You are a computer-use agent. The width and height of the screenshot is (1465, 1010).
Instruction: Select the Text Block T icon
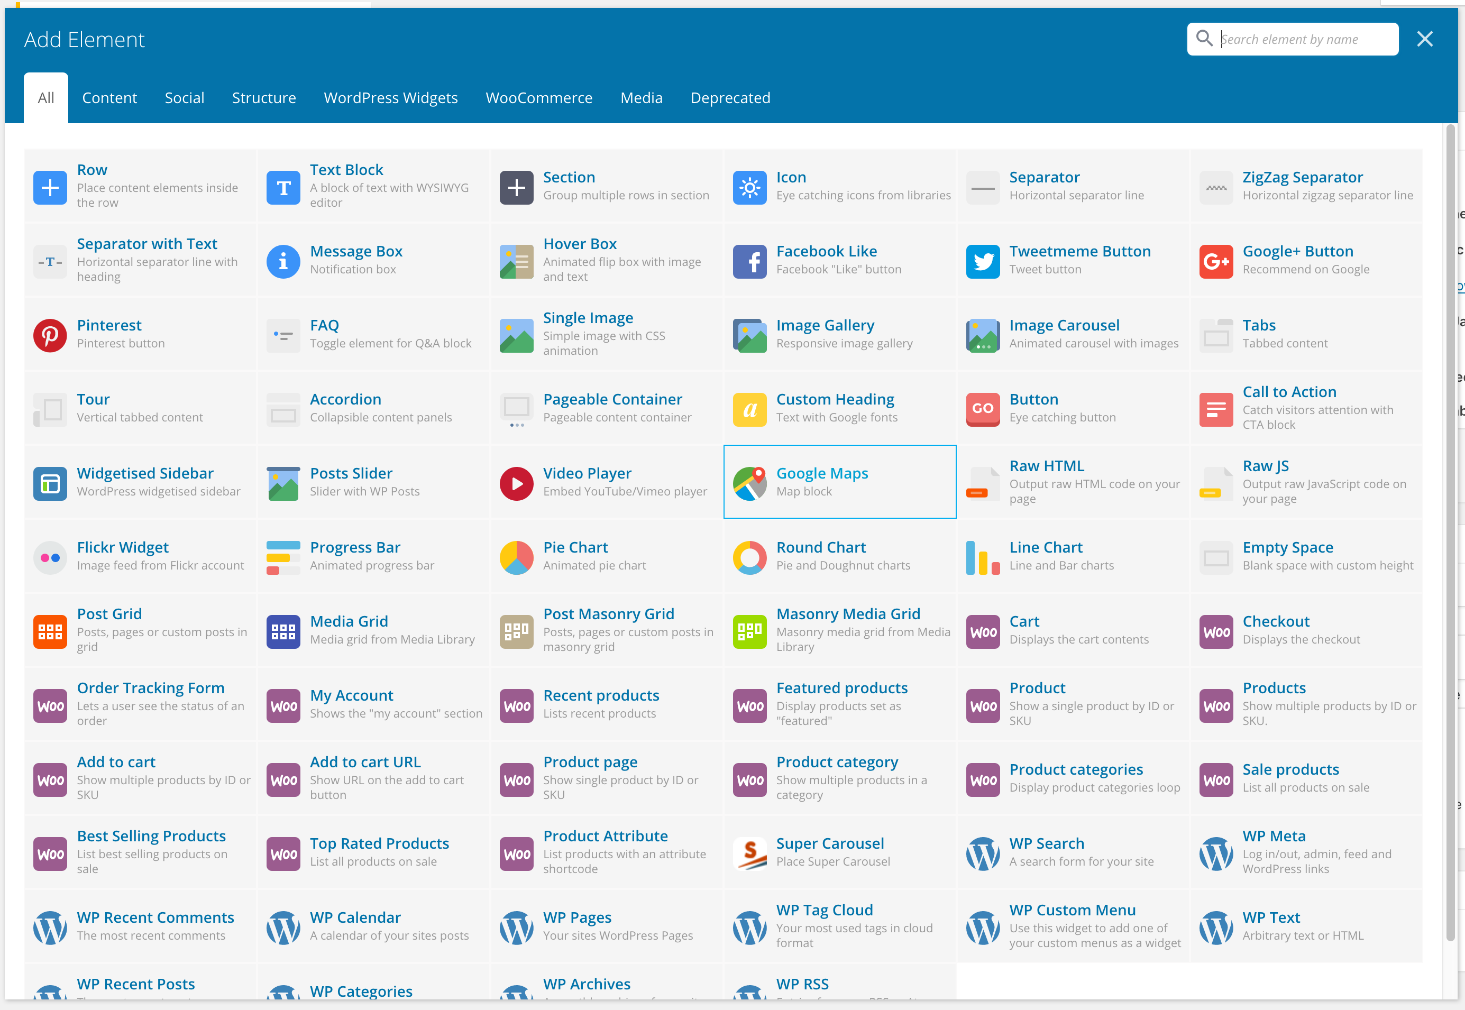tap(283, 187)
